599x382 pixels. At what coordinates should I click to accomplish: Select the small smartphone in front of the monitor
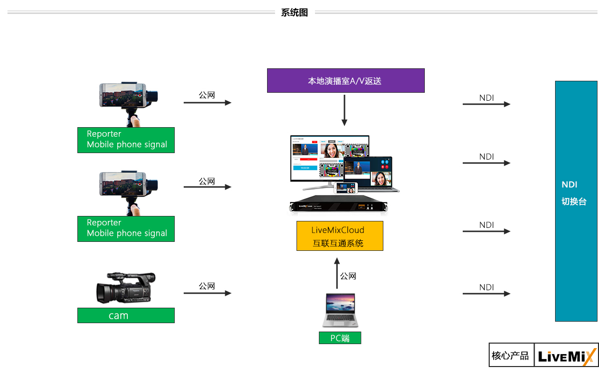coord(347,188)
